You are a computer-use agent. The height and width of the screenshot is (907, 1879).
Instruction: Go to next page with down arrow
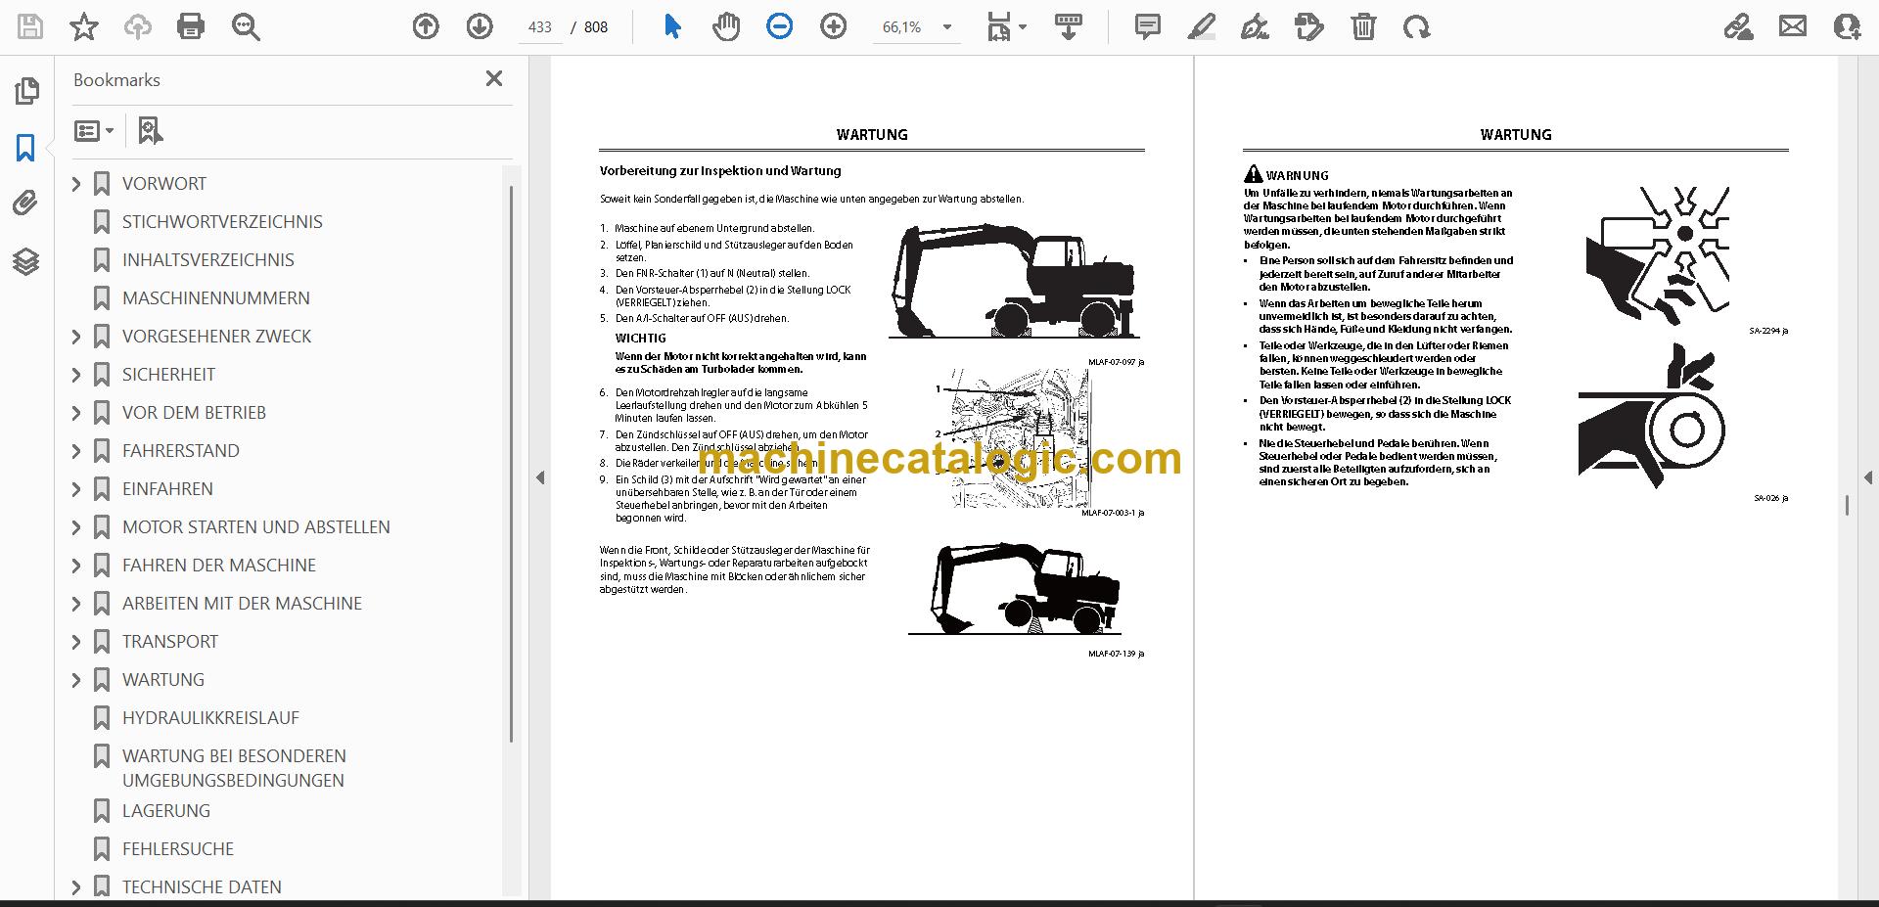click(480, 26)
